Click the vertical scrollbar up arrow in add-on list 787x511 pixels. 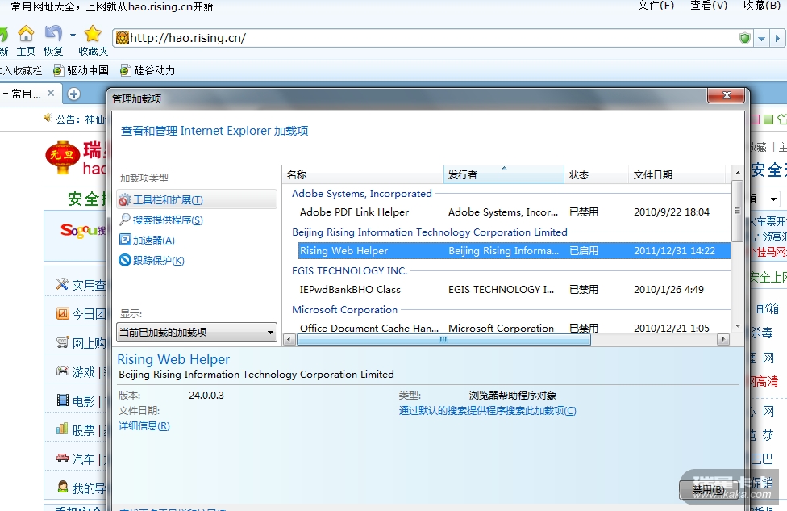[x=737, y=172]
